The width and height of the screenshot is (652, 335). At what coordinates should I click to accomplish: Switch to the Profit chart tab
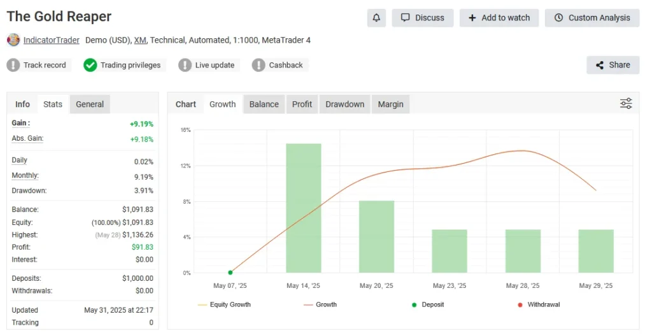(x=302, y=104)
